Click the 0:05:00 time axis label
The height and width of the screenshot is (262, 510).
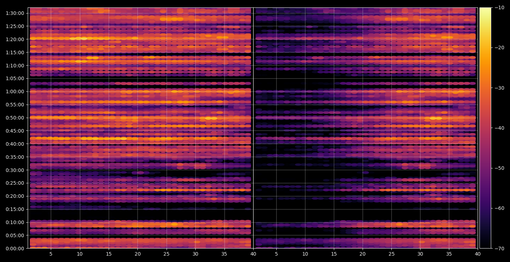pyautogui.click(x=15, y=235)
